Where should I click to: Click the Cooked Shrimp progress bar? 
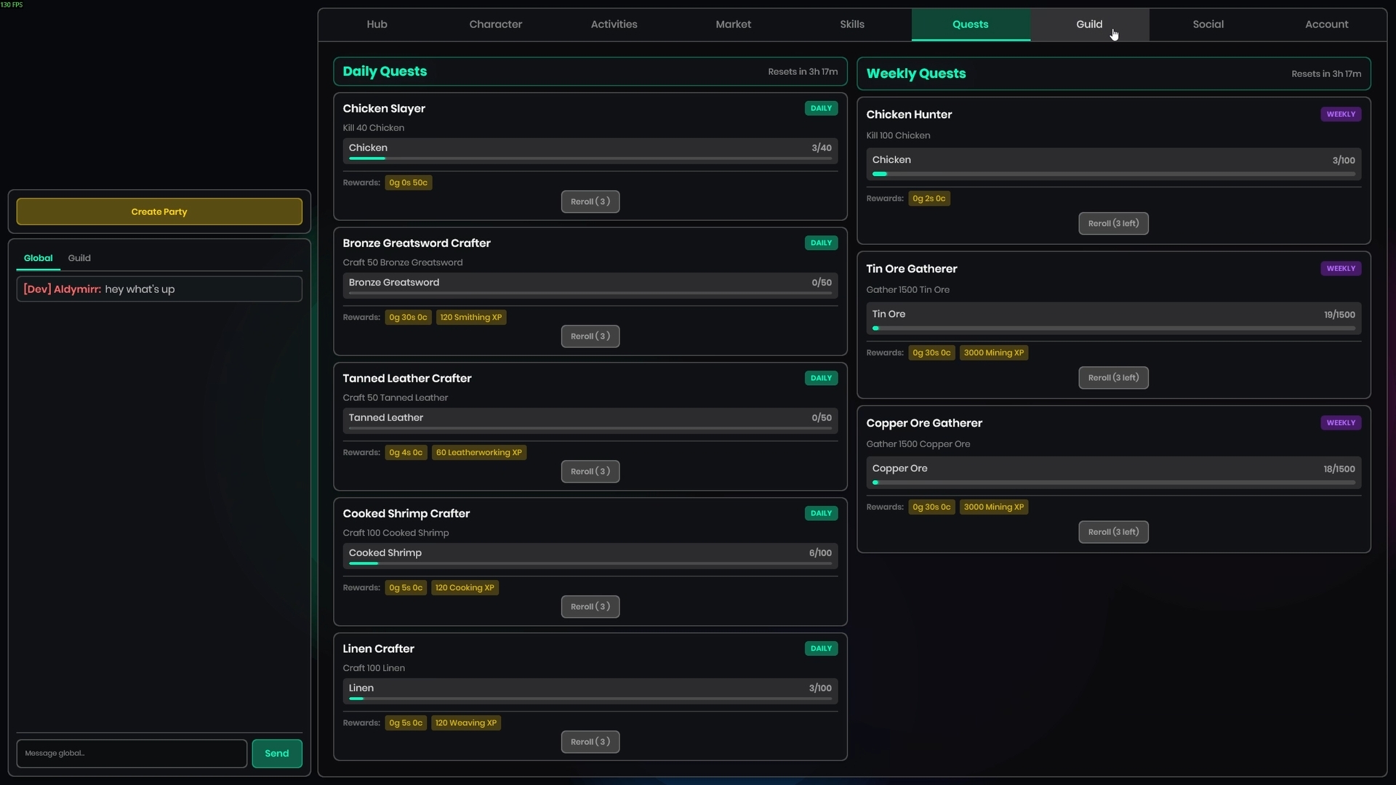(x=590, y=563)
